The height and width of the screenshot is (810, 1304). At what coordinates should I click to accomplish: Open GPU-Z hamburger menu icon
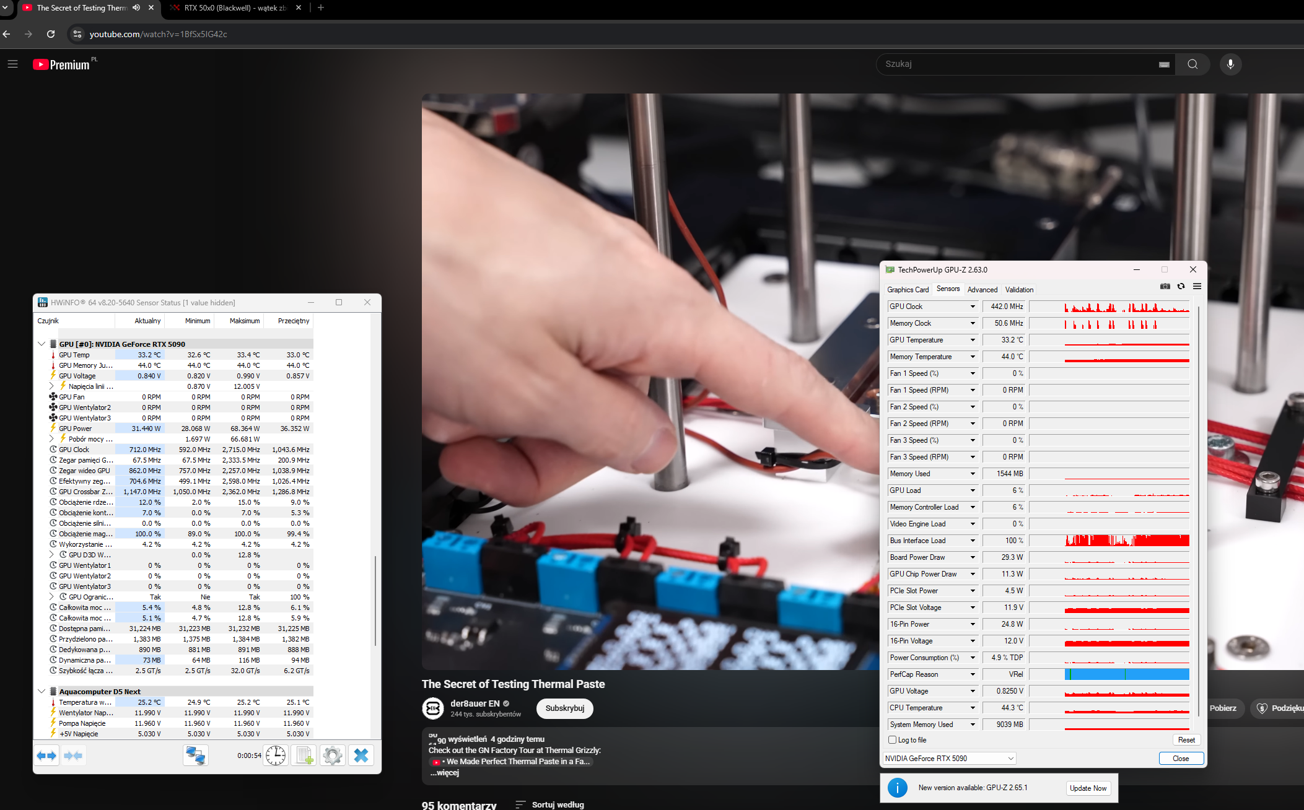tap(1197, 286)
